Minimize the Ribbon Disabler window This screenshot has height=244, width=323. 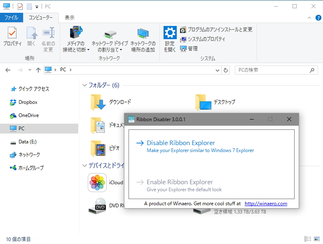[251, 120]
